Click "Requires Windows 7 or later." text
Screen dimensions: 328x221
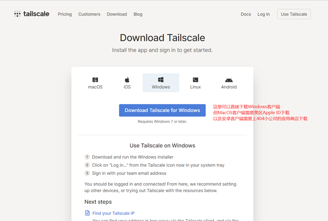pyautogui.click(x=162, y=122)
